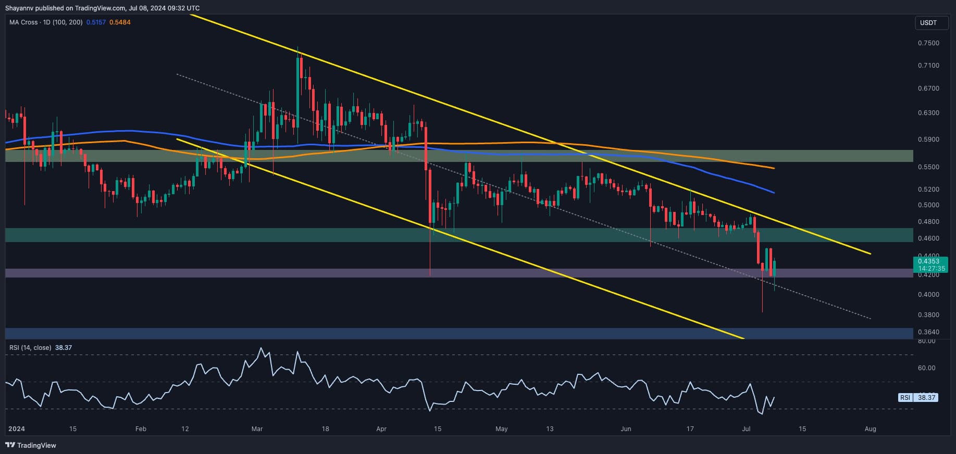956x454 pixels.
Task: Select the light green zone near 0.5500
Action: [x=458, y=156]
